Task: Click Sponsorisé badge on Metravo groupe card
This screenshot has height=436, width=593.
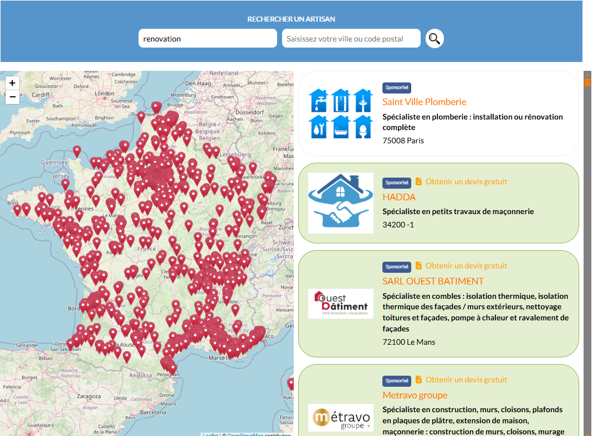Action: pyautogui.click(x=397, y=381)
